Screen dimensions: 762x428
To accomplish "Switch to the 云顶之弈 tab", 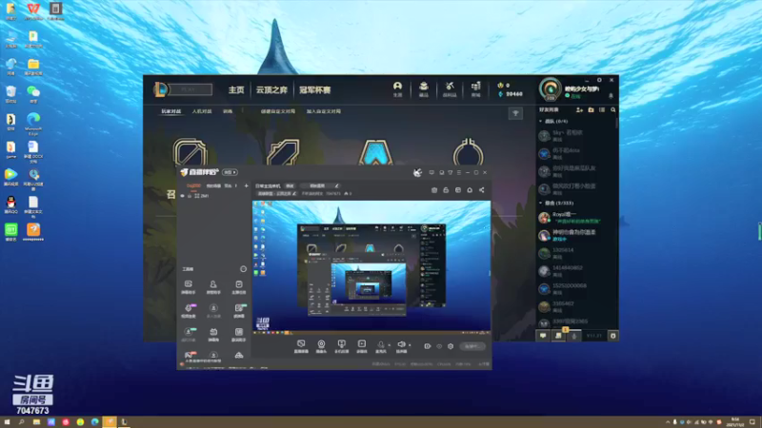I will (271, 89).
